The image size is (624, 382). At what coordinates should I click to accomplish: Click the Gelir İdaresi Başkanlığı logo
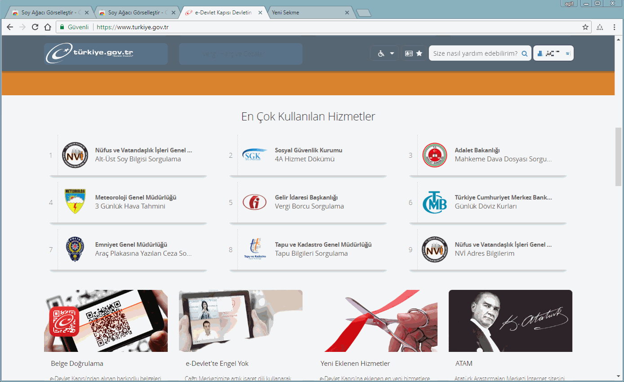coord(254,202)
